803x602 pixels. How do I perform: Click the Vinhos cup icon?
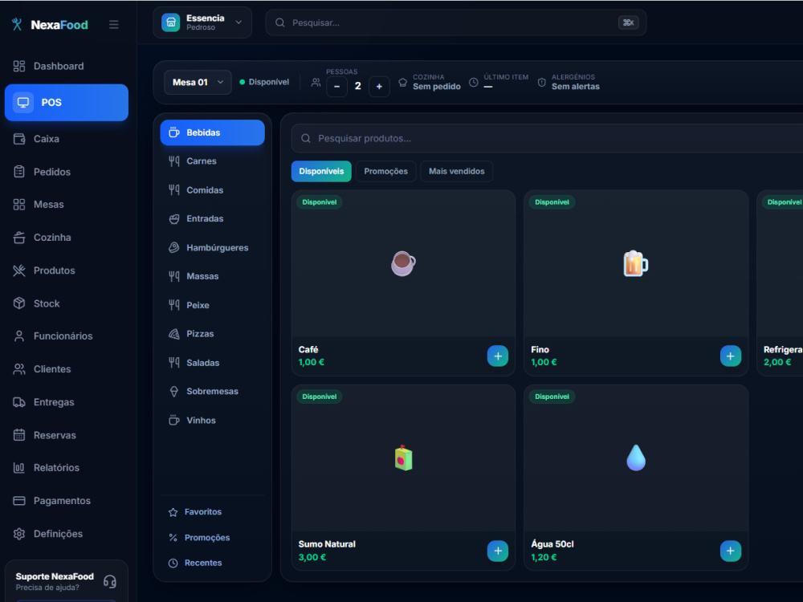pos(174,421)
